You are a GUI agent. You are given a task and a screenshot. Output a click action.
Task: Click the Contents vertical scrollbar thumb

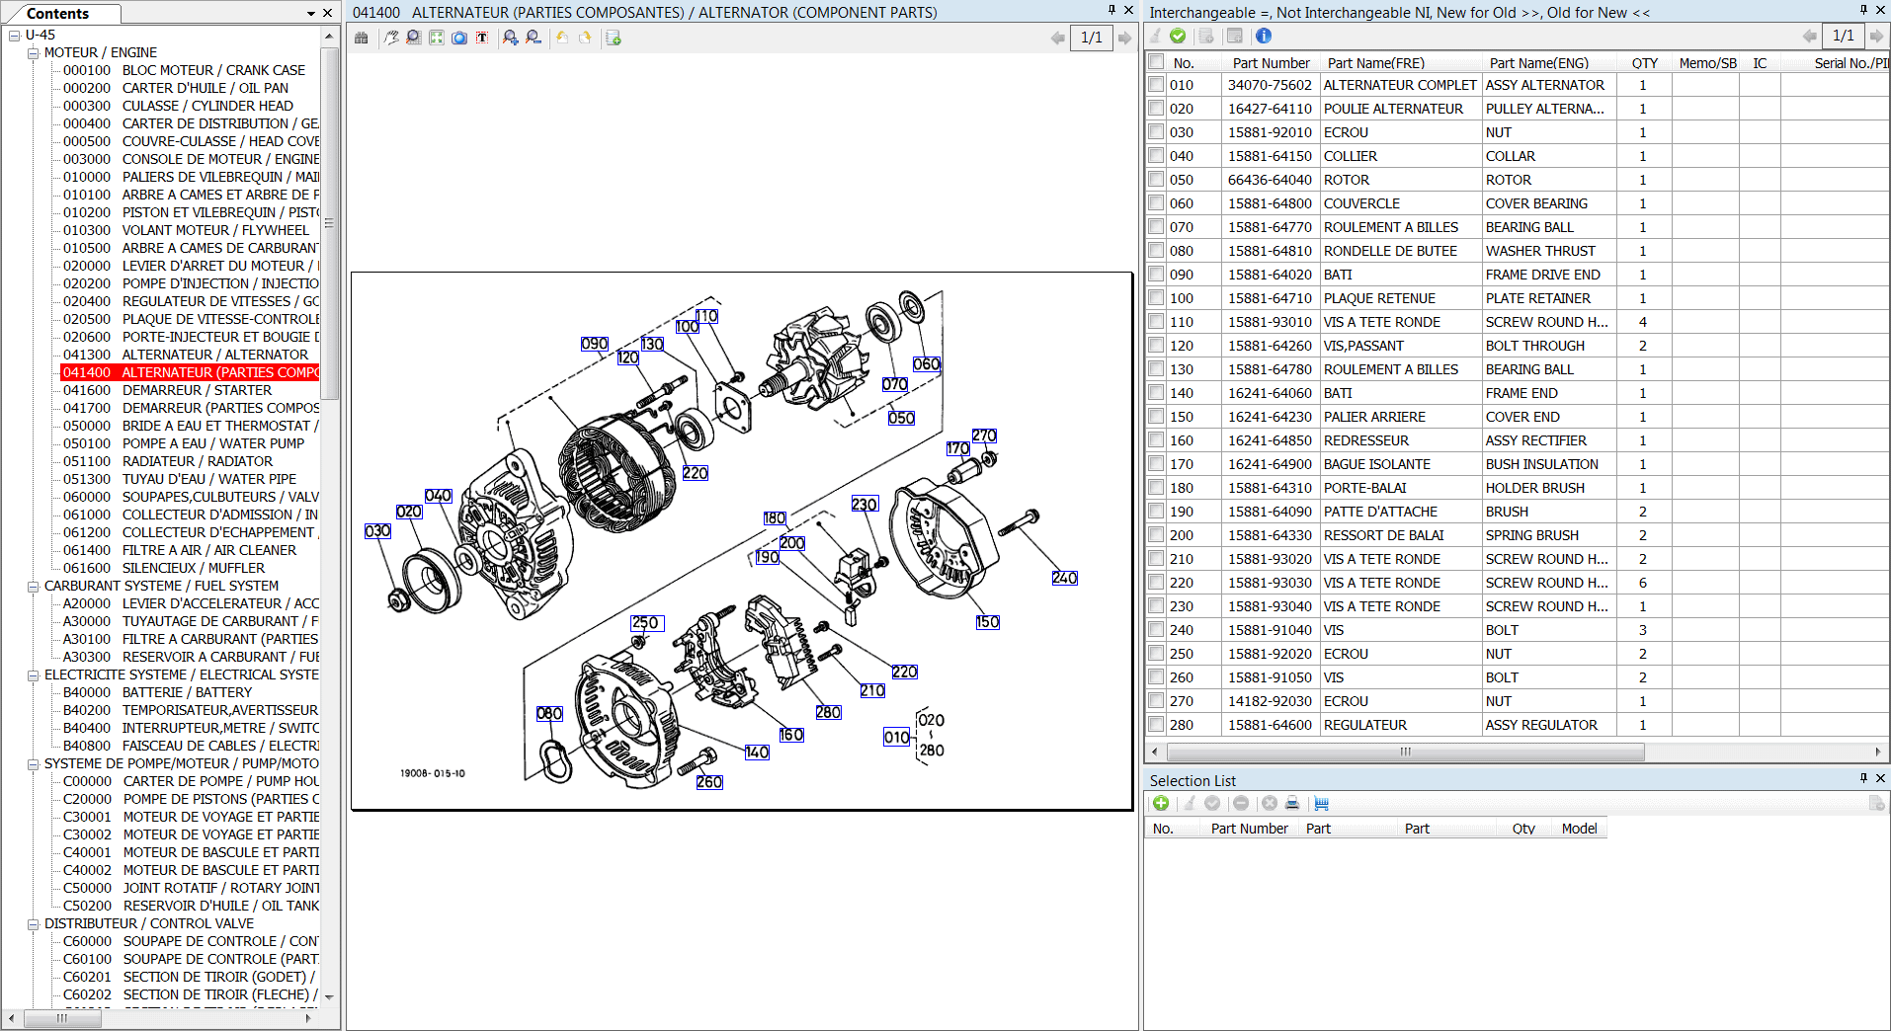[330, 223]
